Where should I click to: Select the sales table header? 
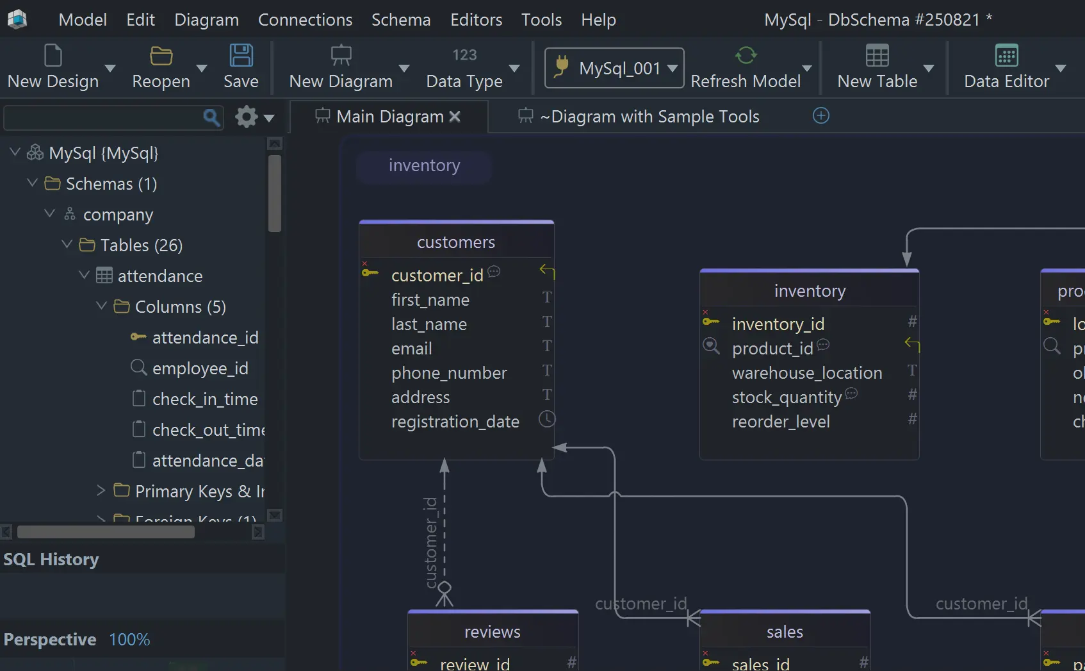tap(785, 632)
